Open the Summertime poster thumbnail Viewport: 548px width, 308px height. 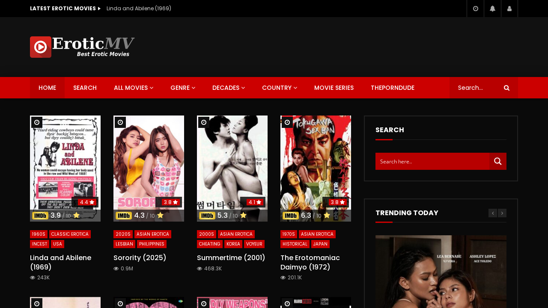pyautogui.click(x=232, y=169)
